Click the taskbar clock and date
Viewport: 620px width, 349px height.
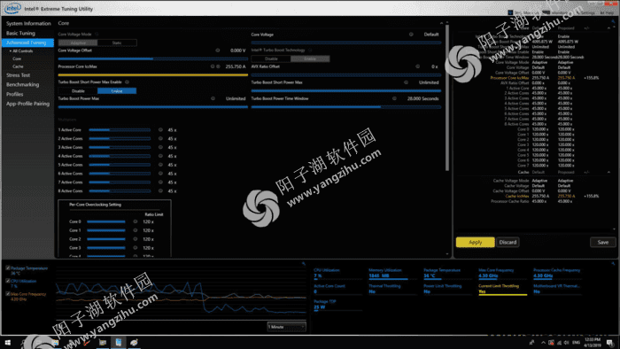click(593, 343)
